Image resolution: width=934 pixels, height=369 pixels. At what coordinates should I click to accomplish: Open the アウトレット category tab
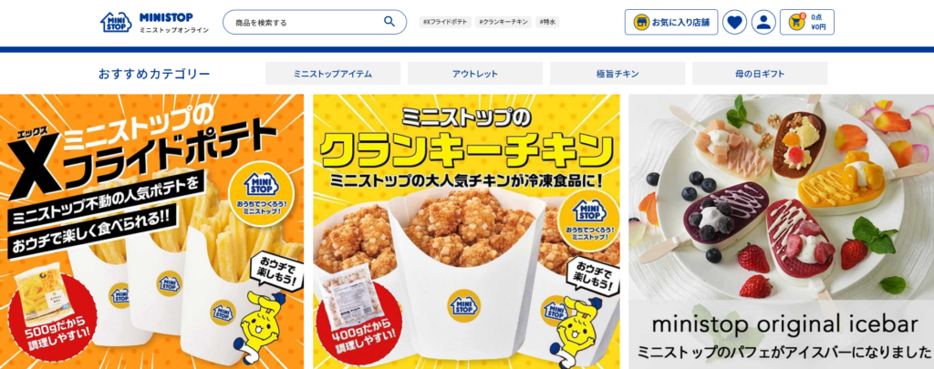click(x=475, y=74)
